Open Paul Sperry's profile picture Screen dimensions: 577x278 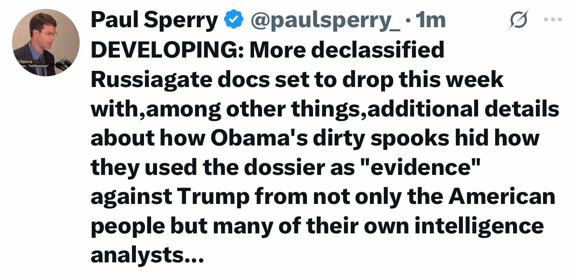(x=46, y=42)
